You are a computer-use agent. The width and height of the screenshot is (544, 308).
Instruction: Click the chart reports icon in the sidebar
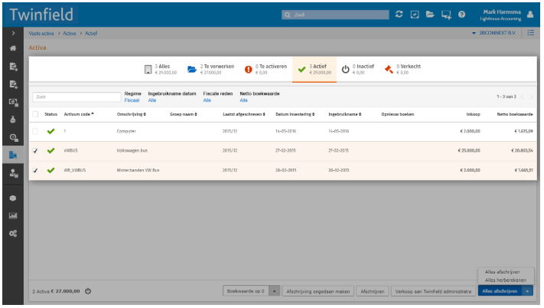click(13, 215)
